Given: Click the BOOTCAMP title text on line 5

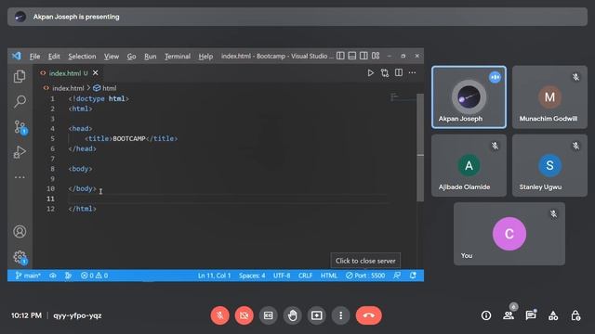Looking at the screenshot, I should 129,138.
